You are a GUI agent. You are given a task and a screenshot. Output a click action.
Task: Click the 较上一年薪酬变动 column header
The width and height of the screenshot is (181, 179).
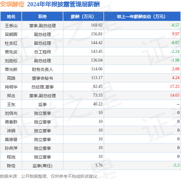(142, 17)
